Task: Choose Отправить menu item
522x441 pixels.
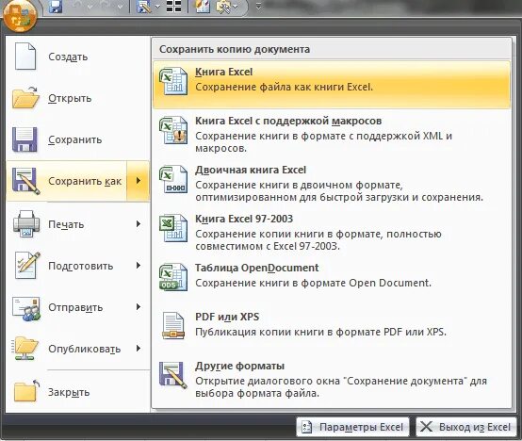Action: tap(78, 307)
